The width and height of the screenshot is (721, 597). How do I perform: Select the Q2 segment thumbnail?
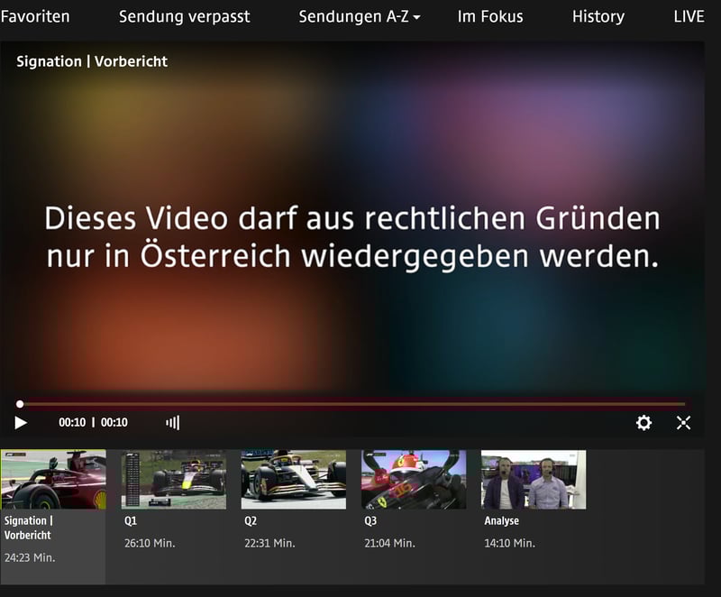(x=294, y=479)
